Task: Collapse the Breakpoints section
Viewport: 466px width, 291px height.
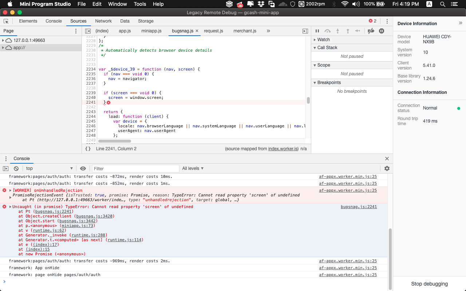Action: click(x=315, y=83)
